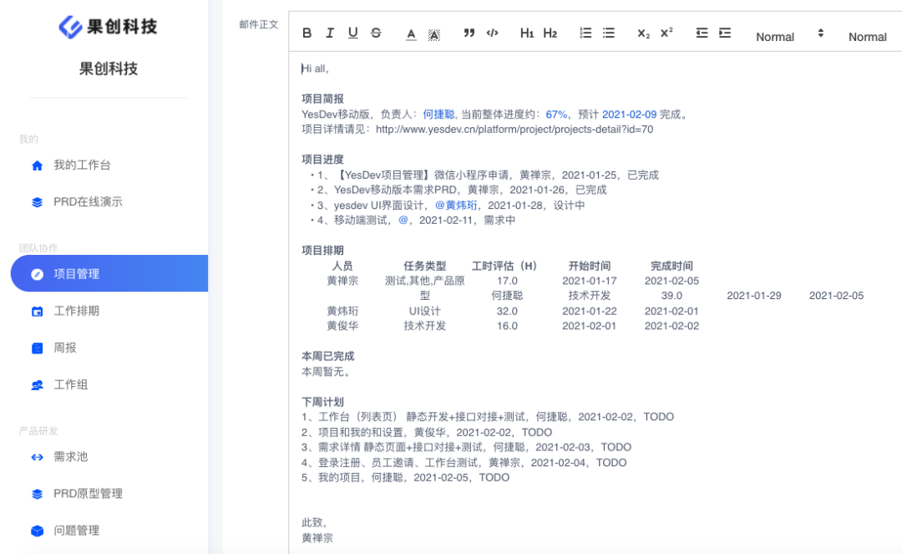Click the arrows icon beside 需求池
The height and width of the screenshot is (554, 902).
coord(37,457)
